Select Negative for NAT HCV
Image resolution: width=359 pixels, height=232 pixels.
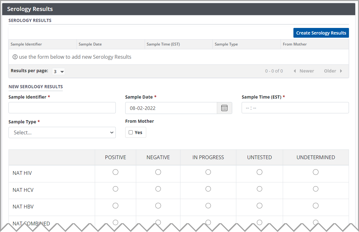158,189
